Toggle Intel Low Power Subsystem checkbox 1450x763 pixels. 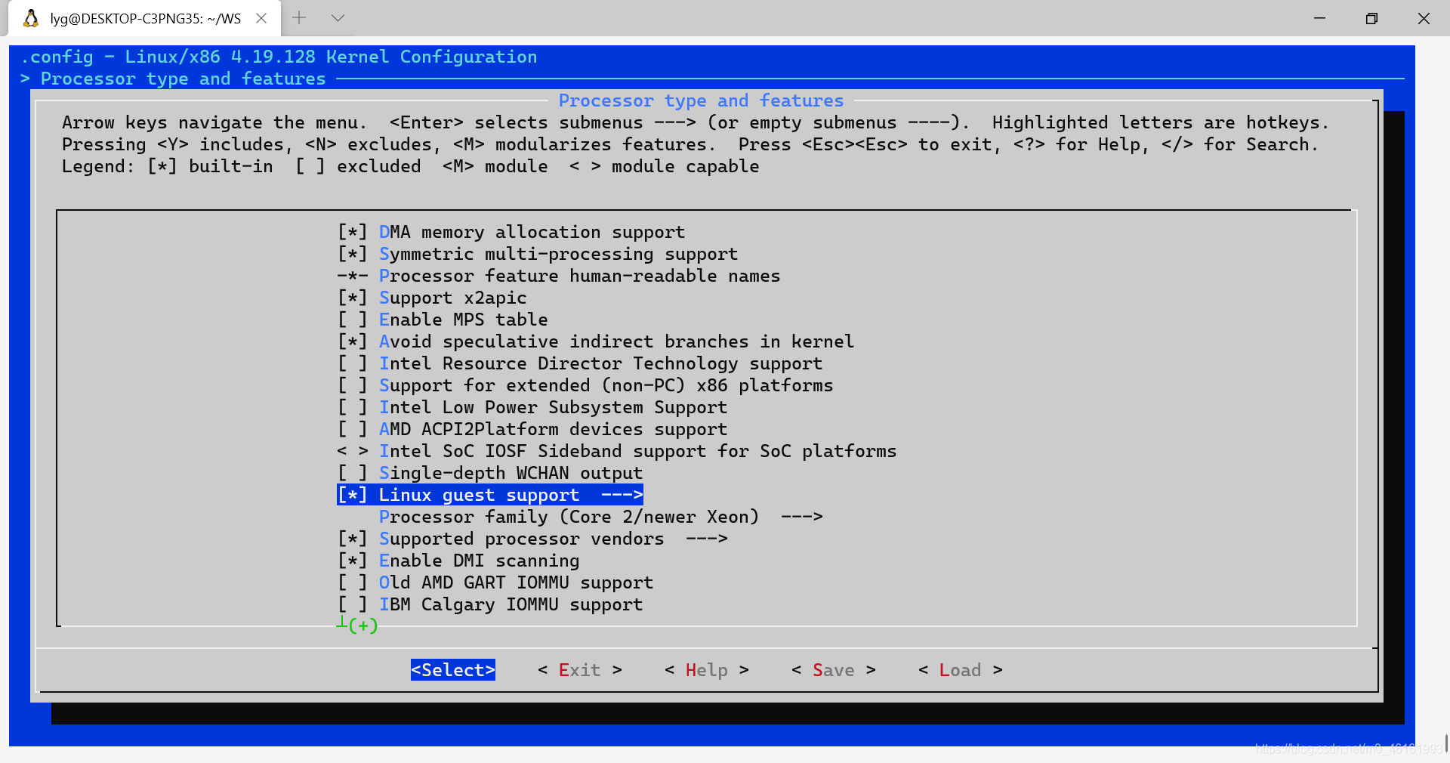pyautogui.click(x=352, y=407)
